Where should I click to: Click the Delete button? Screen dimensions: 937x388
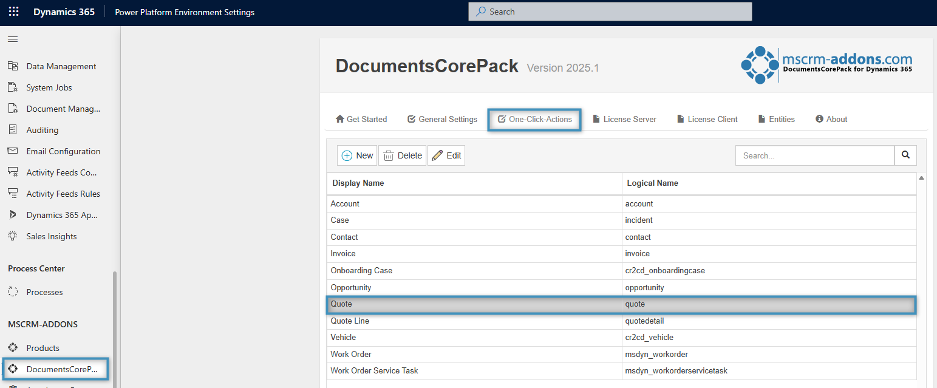tap(403, 155)
